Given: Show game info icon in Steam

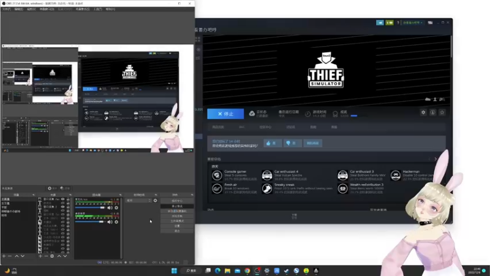Looking at the screenshot, I should point(432,112).
